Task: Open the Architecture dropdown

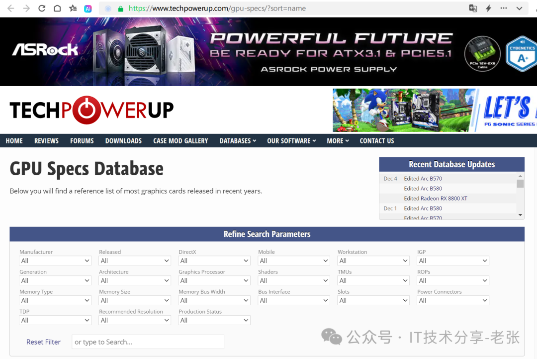Action: tap(135, 280)
